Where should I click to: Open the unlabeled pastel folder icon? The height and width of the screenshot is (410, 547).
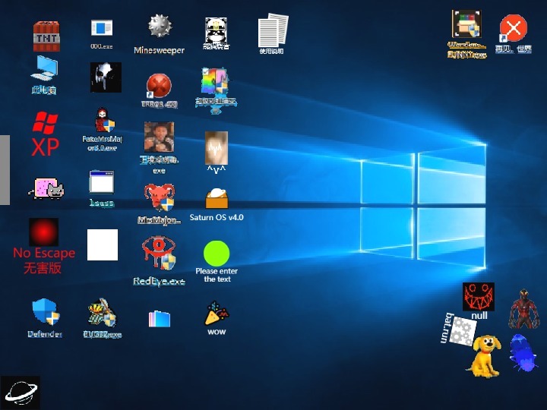160,319
